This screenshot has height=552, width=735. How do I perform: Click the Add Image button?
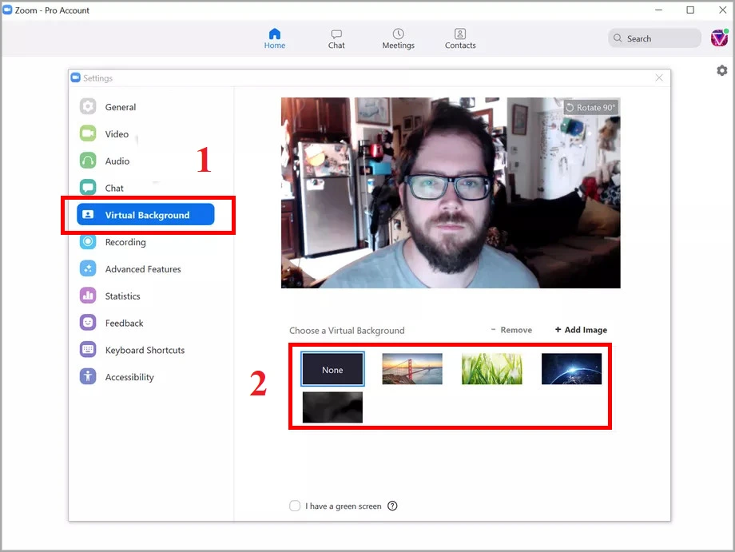(x=581, y=329)
